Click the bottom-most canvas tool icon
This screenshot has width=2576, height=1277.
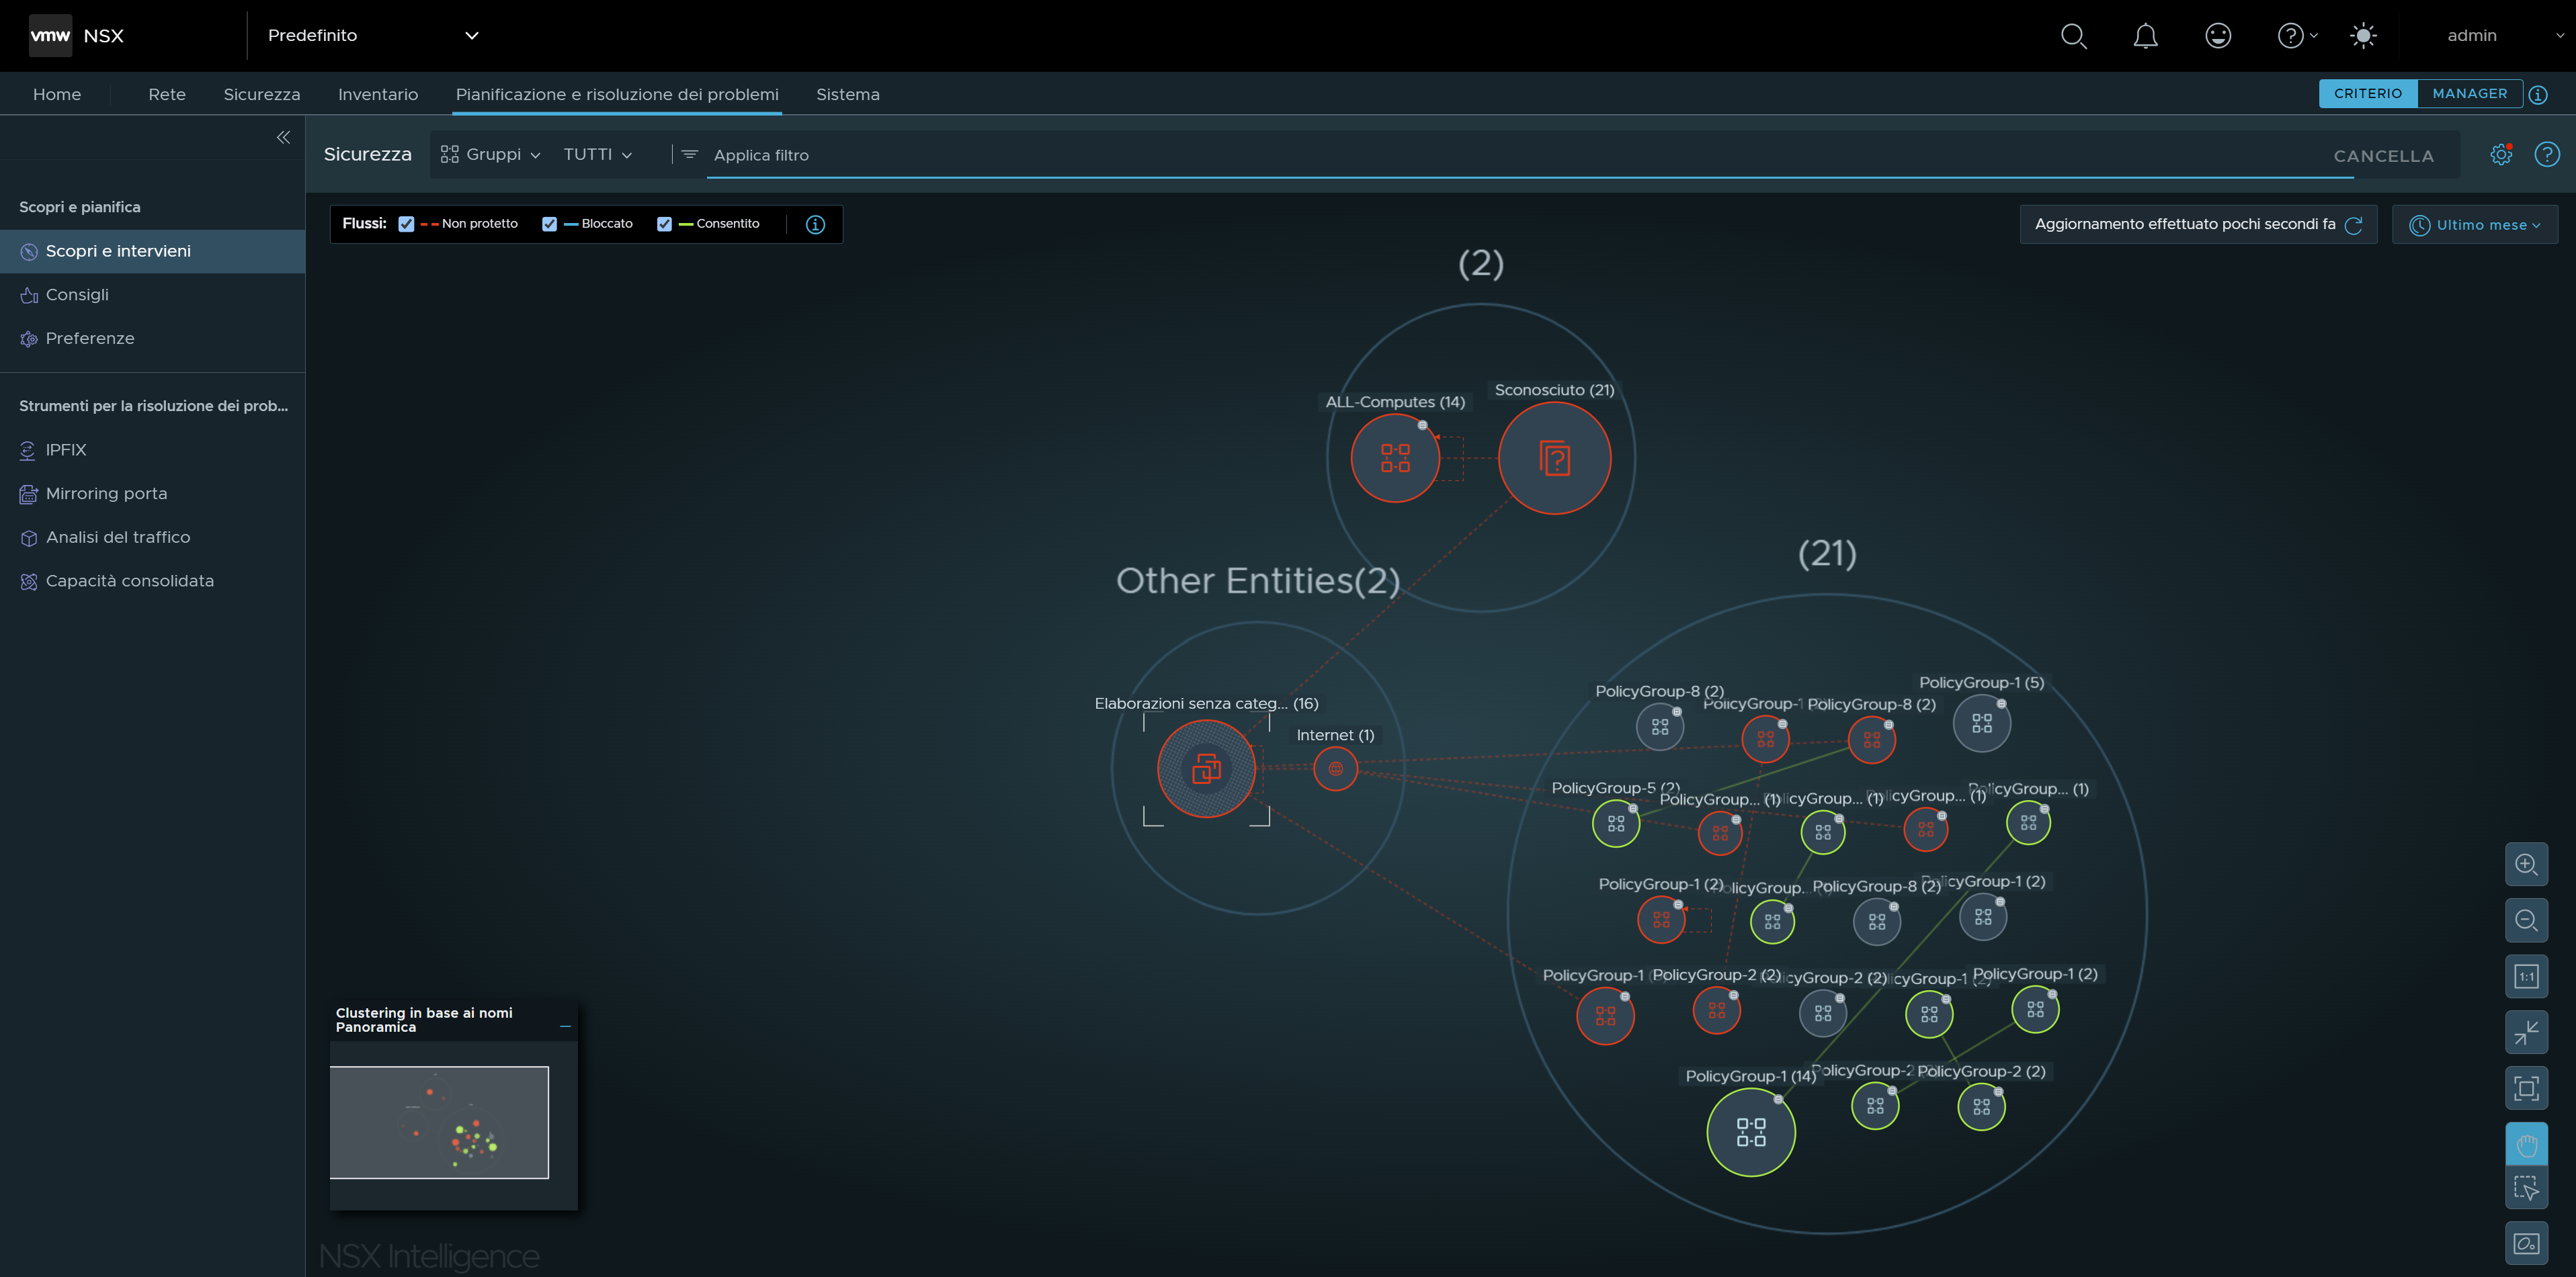[x=2526, y=1244]
